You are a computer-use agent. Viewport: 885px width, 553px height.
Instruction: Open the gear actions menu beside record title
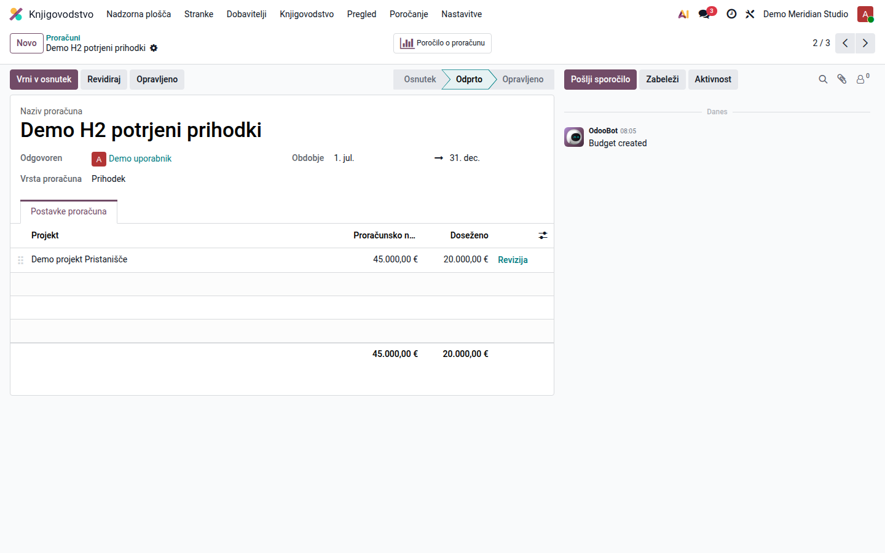click(154, 48)
